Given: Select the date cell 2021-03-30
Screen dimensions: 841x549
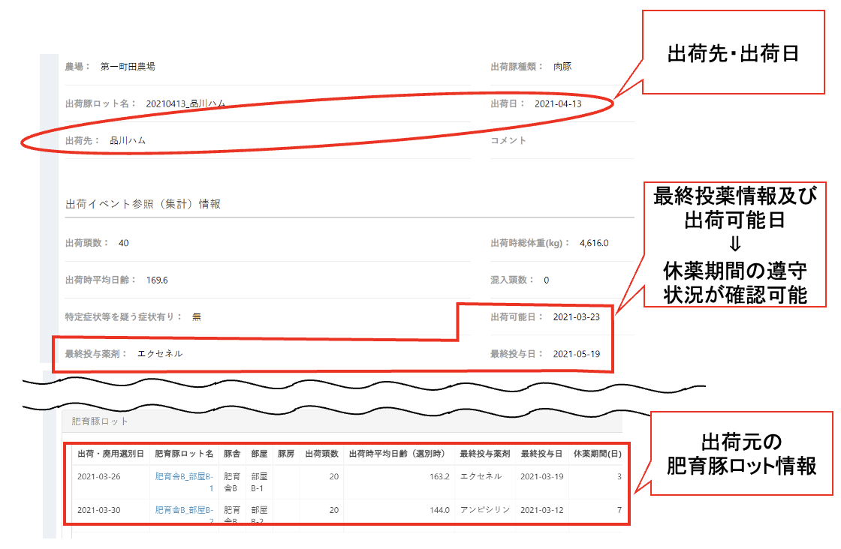Looking at the screenshot, I should coord(98,510).
